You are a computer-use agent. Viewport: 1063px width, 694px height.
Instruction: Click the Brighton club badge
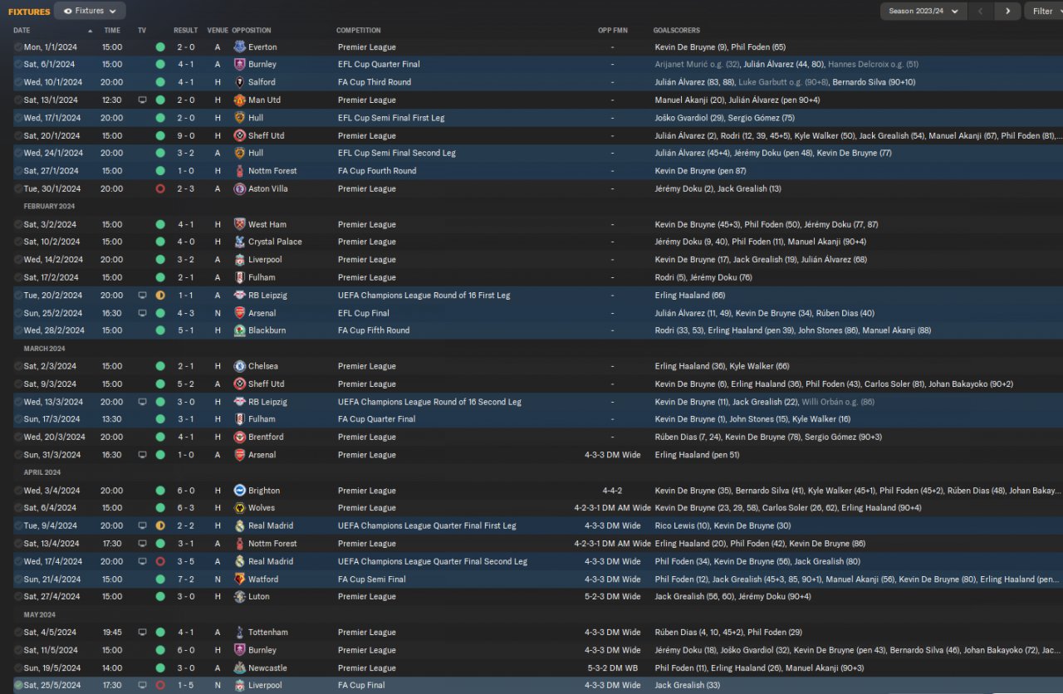(240, 491)
